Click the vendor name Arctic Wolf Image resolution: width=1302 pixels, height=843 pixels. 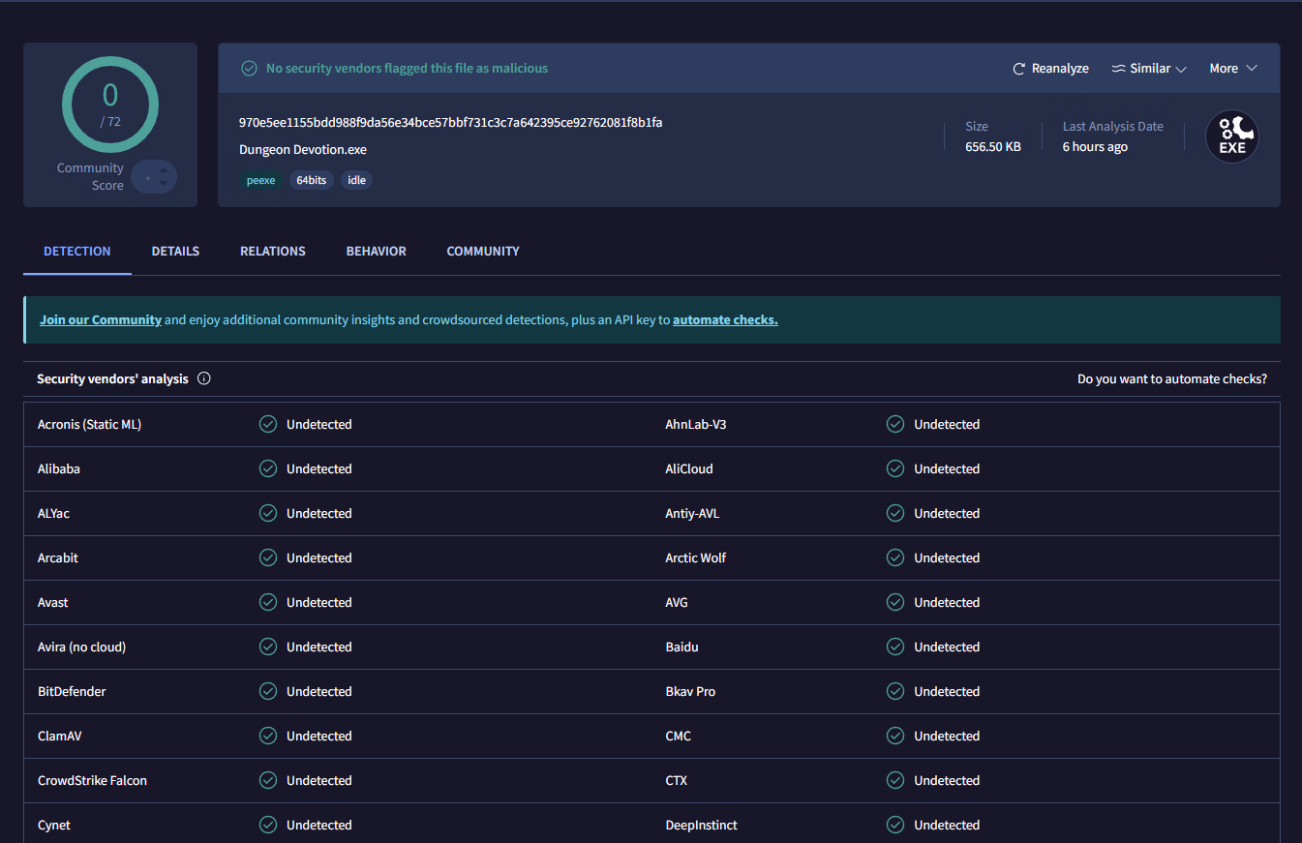696,557
